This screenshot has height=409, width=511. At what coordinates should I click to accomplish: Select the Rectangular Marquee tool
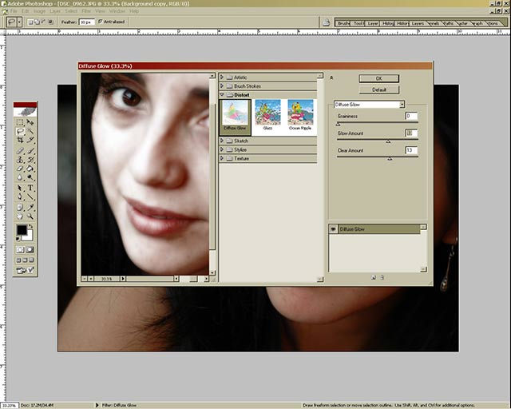click(20, 122)
